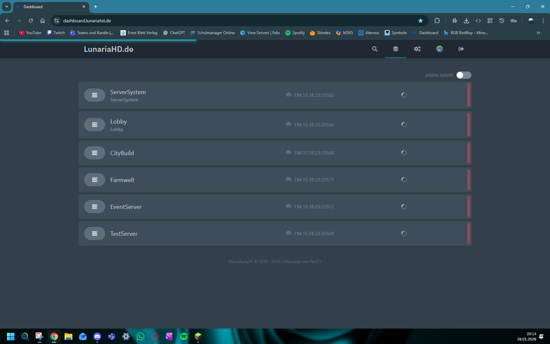
Task: Click the logout arrow icon
Action: 461,49
